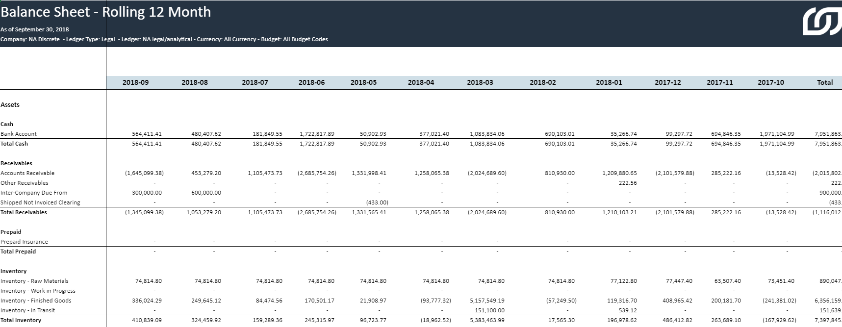842x327 pixels.
Task: Select the Total Prepaid row label
Action: click(18, 252)
